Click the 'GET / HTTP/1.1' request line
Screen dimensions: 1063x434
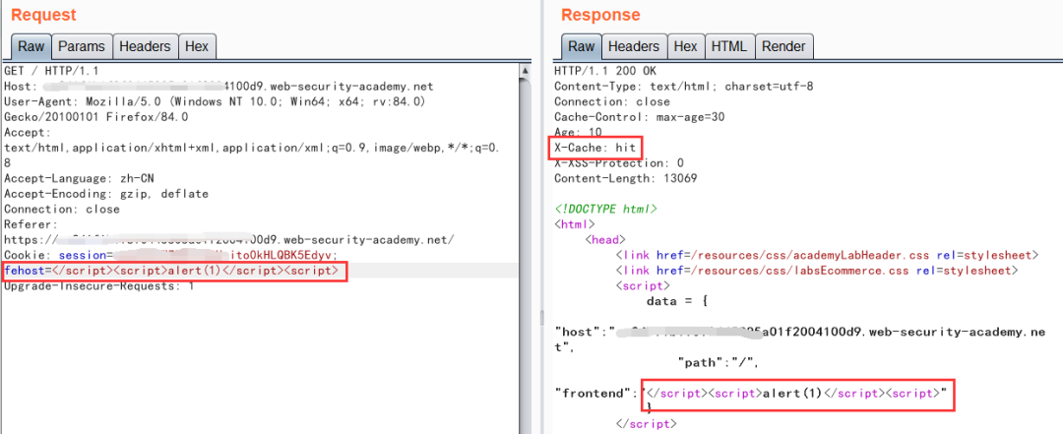point(51,71)
